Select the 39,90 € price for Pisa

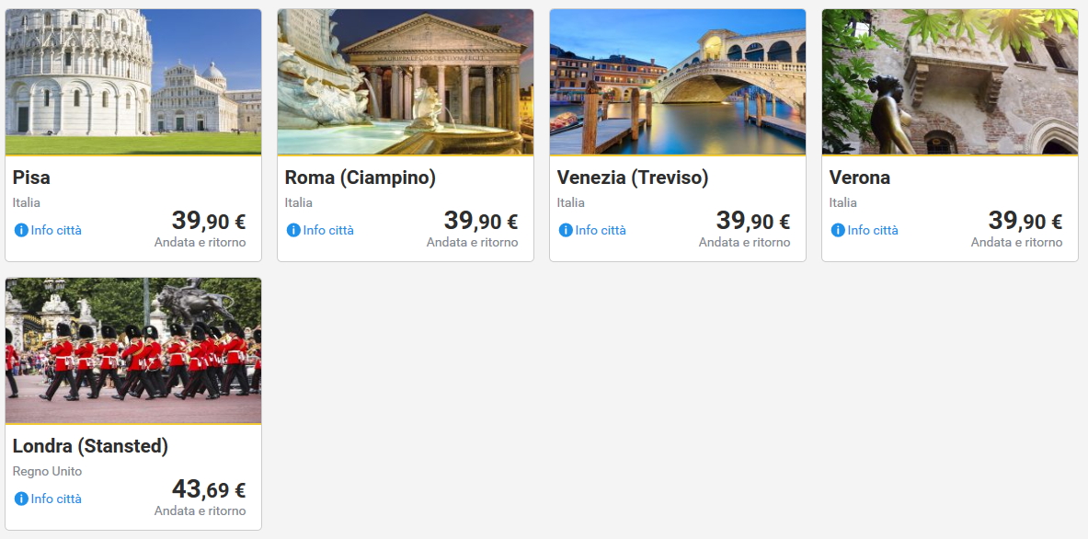pos(209,222)
